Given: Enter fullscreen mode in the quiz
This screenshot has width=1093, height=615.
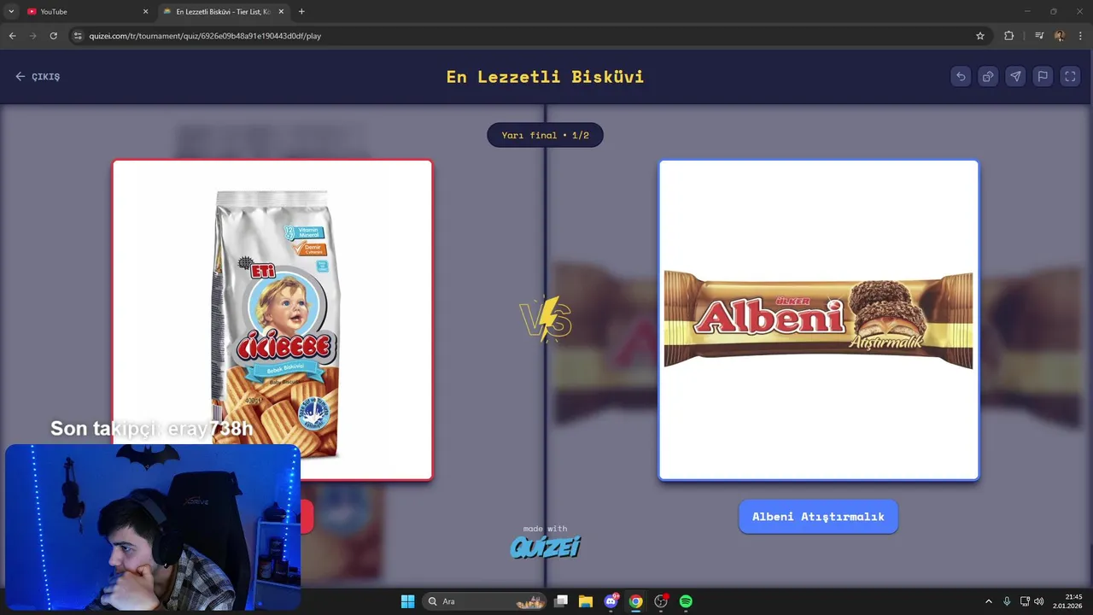Looking at the screenshot, I should 1070,76.
